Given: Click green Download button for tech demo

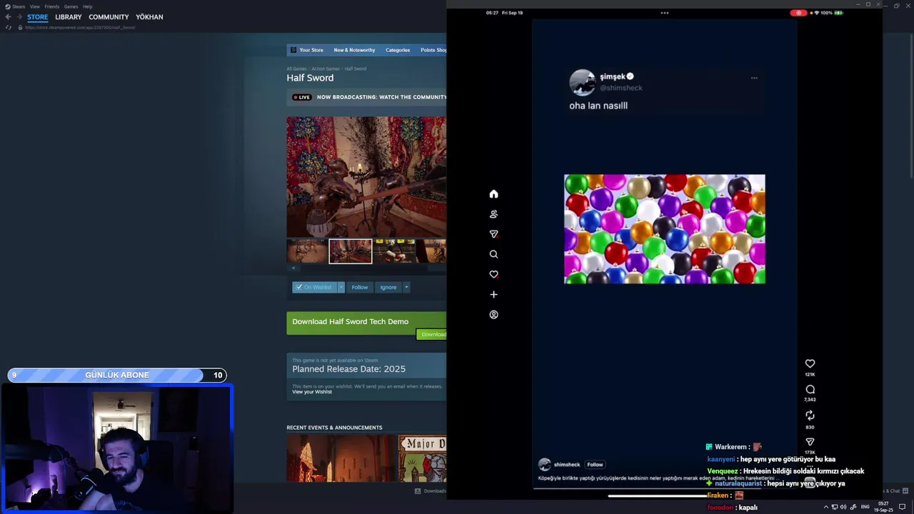Looking at the screenshot, I should coord(431,334).
